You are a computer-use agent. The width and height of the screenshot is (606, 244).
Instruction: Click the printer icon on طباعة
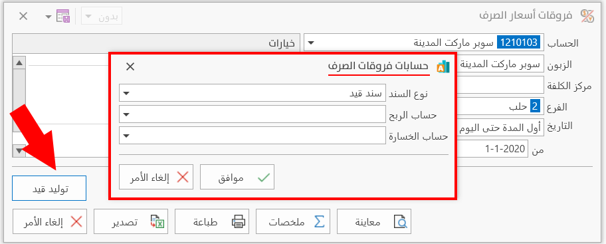(x=238, y=222)
